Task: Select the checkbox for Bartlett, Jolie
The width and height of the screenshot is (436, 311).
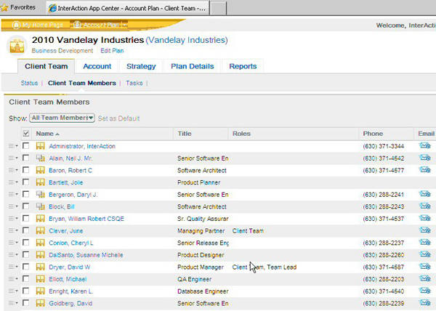Action: click(x=26, y=182)
